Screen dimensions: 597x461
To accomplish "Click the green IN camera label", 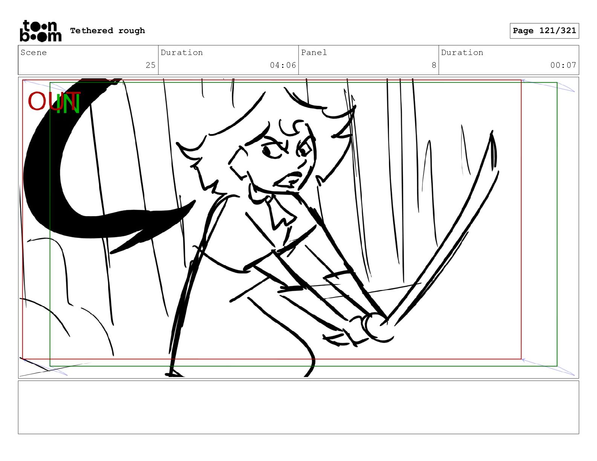I will (68, 103).
